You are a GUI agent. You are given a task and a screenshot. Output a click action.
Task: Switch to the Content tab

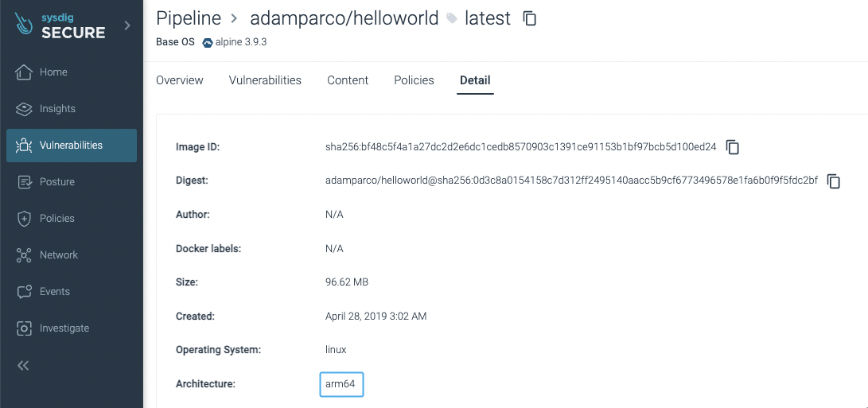pyautogui.click(x=348, y=80)
